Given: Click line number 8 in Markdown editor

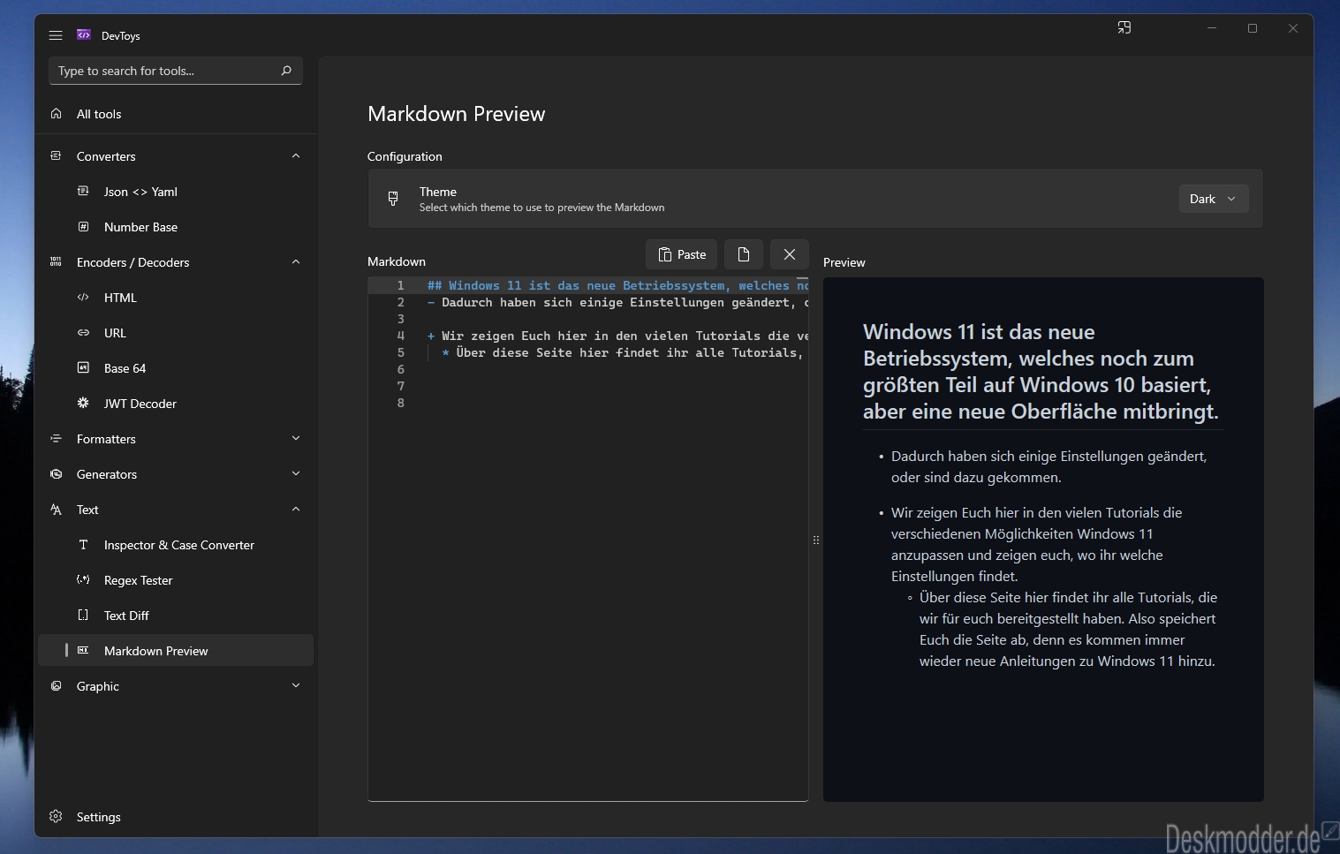Looking at the screenshot, I should 400,403.
